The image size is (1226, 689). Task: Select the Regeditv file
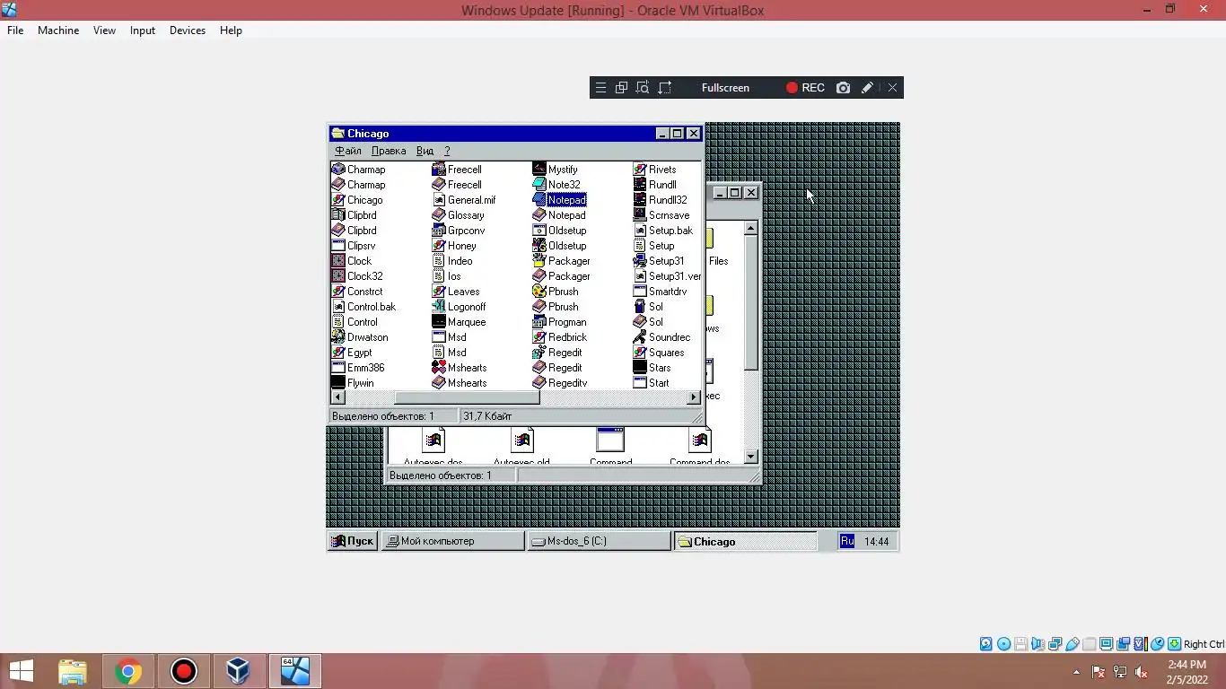point(560,383)
